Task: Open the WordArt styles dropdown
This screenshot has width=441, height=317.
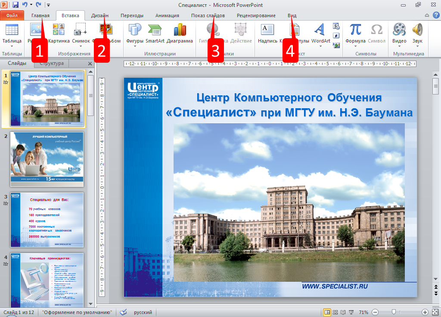Action: click(x=321, y=41)
